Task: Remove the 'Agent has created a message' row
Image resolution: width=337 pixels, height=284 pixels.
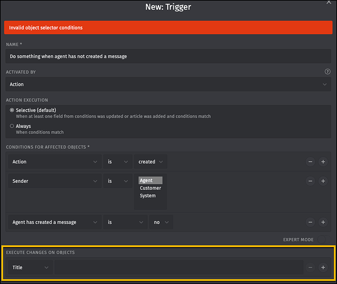Action: point(310,222)
